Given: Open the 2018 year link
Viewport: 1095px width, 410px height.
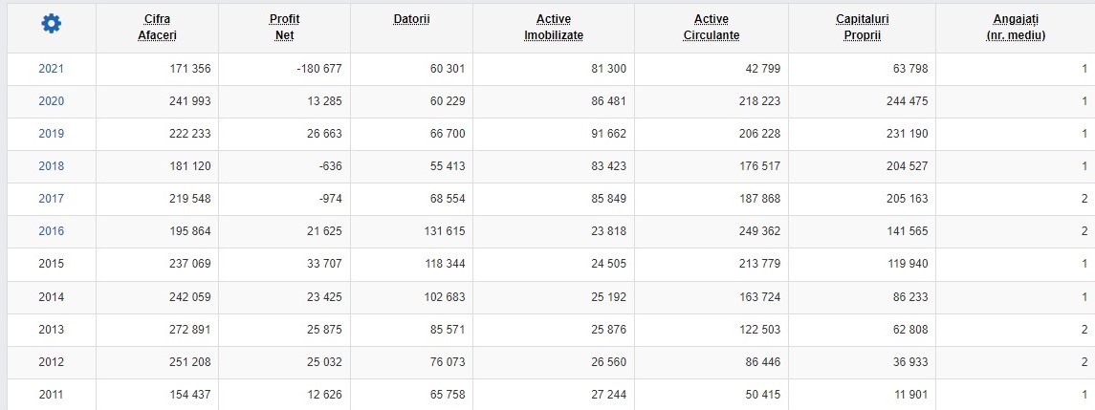Looking at the screenshot, I should click(51, 166).
